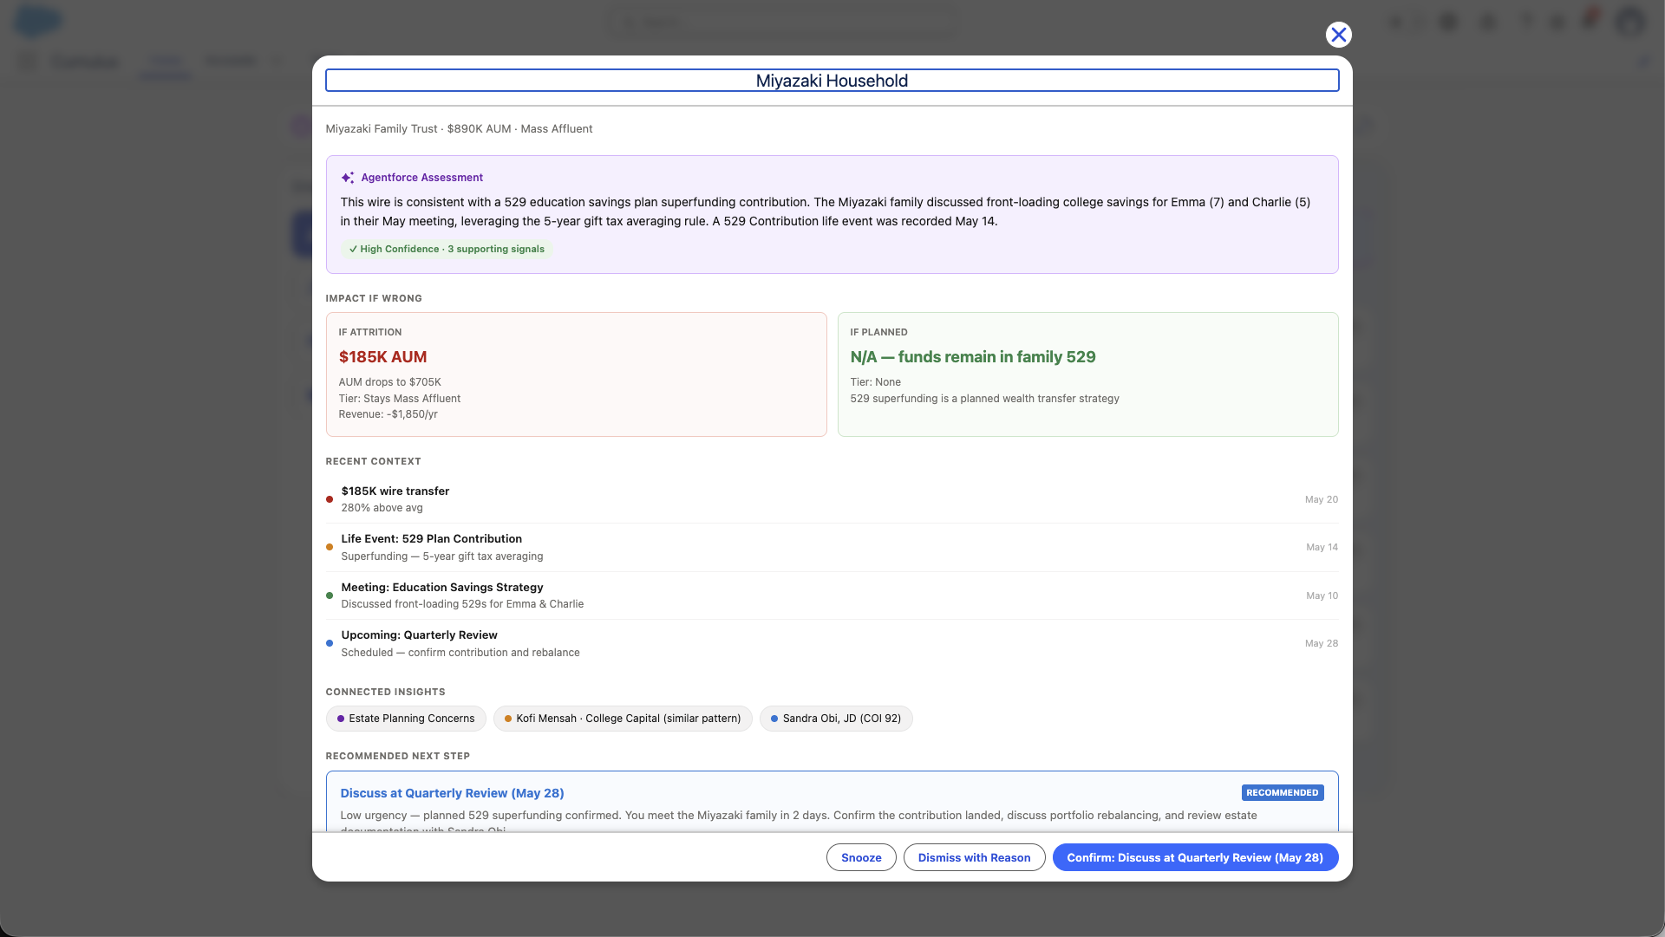Screen dimensions: 1665x937
Task: Select the Kofi Mensah College Capital chip
Action: (623, 719)
